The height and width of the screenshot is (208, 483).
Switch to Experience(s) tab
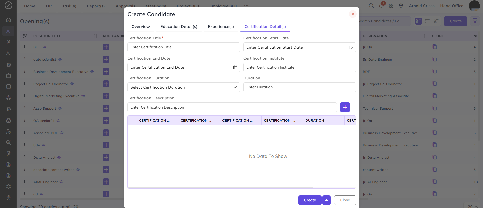click(221, 27)
